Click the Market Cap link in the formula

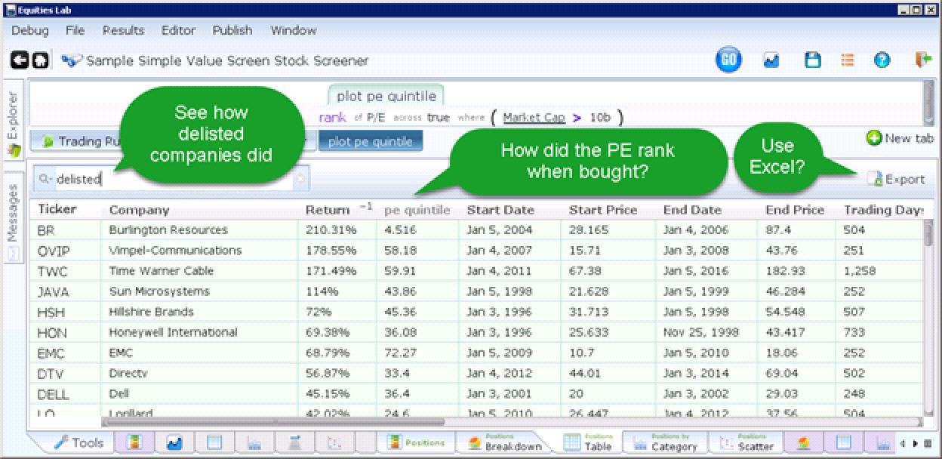(534, 118)
